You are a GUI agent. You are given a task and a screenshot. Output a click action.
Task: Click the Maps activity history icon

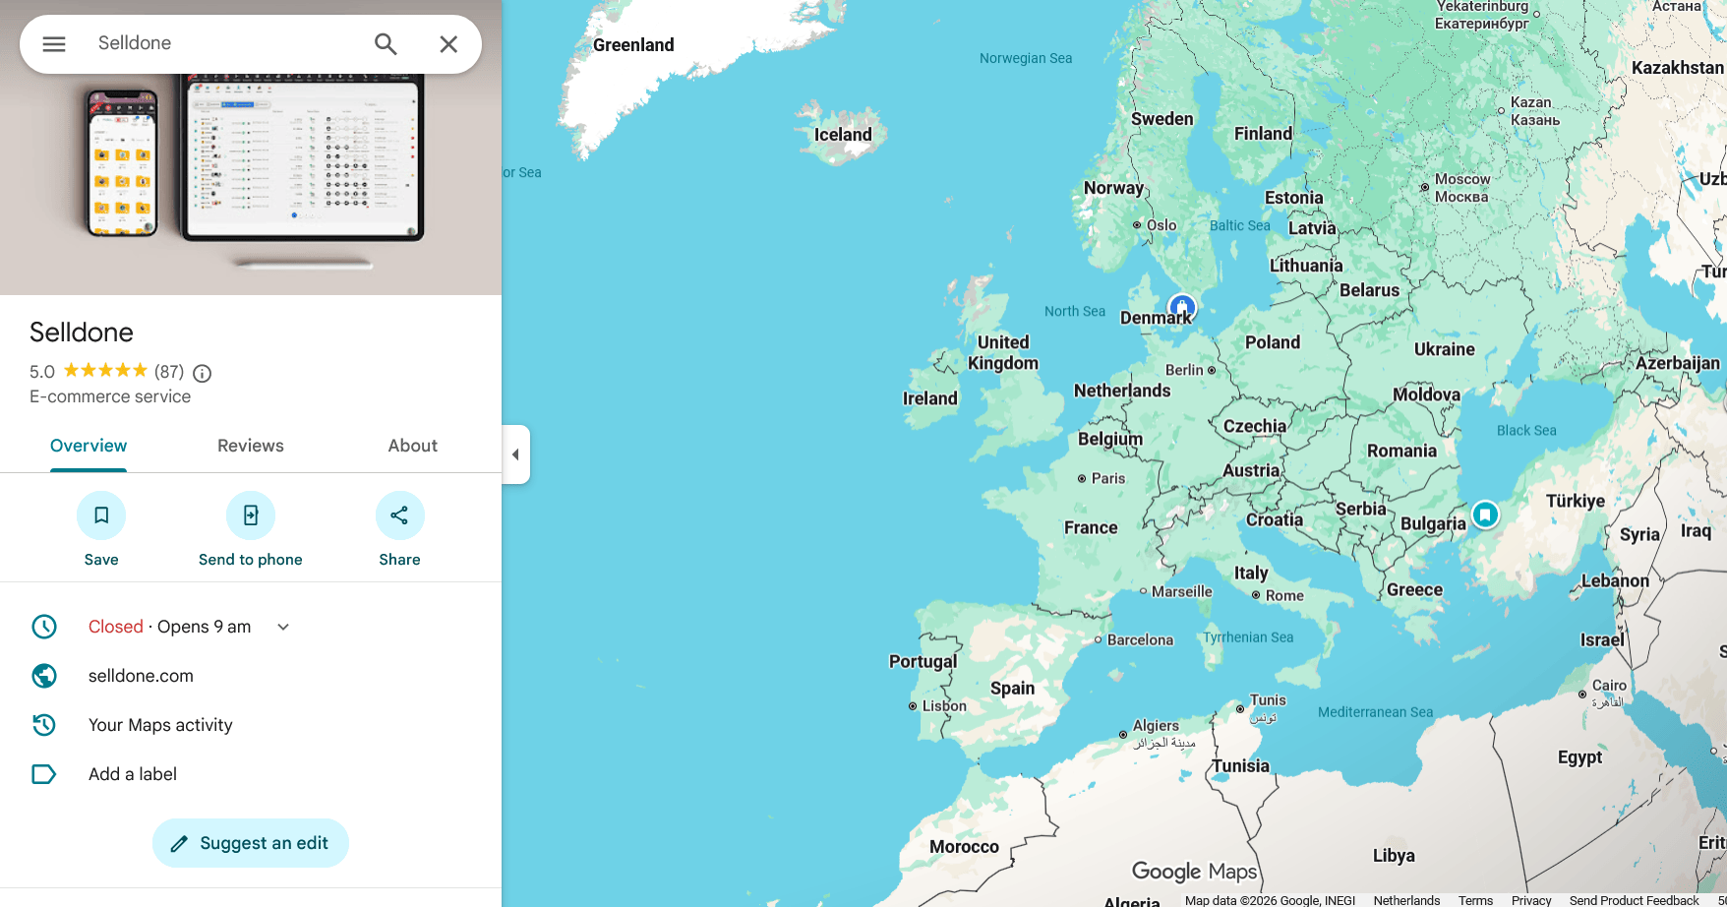44,725
